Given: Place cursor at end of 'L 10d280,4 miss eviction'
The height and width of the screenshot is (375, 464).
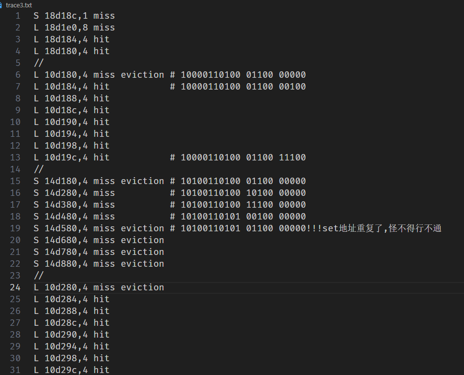Looking at the screenshot, I should click(x=164, y=287).
